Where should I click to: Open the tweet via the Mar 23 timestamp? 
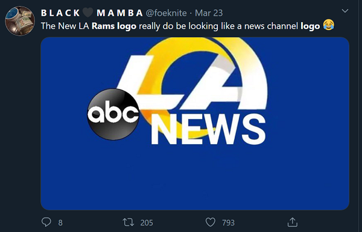[x=209, y=13]
